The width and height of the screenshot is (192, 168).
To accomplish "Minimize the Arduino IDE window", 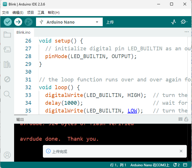I will 159,4.
